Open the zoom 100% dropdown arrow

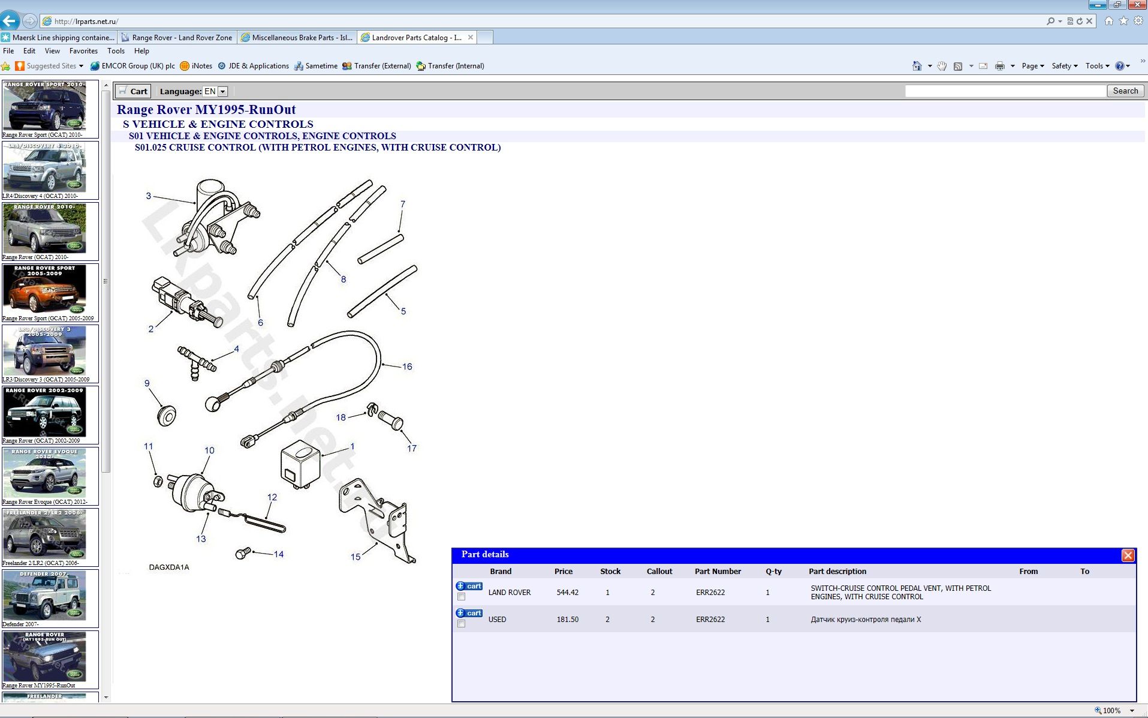[1132, 710]
